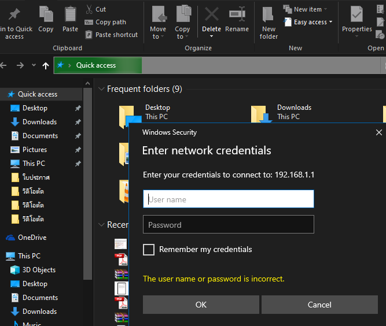The width and height of the screenshot is (386, 326).
Task: Collapse the Frequent folders section
Action: [x=101, y=89]
